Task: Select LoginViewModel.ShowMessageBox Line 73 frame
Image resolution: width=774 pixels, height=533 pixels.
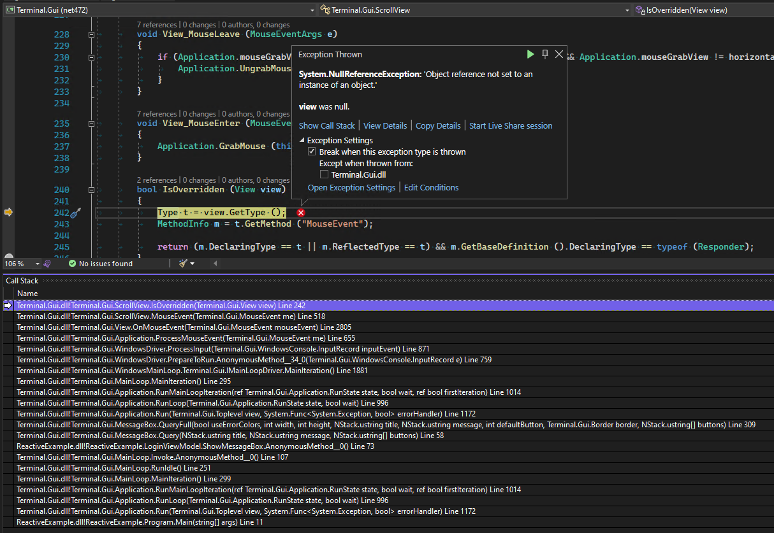Action: pos(387,446)
